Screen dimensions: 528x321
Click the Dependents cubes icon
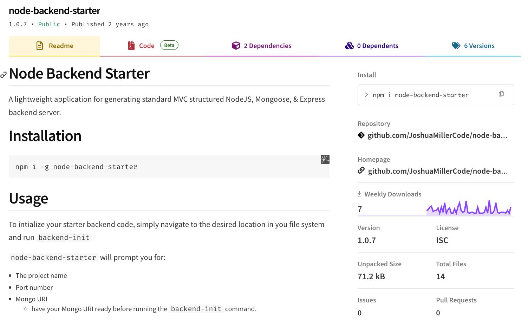[x=349, y=46]
